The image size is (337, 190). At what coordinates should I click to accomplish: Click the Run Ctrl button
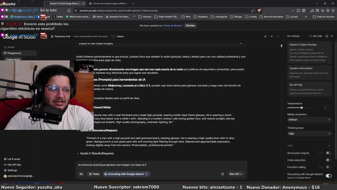pyautogui.click(x=236, y=174)
